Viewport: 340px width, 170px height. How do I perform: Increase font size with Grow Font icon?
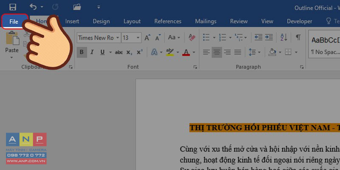click(x=147, y=38)
